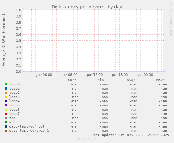174x143 pixels.
Task: Click the loop3 yellow color swatch
Action: 6,97
